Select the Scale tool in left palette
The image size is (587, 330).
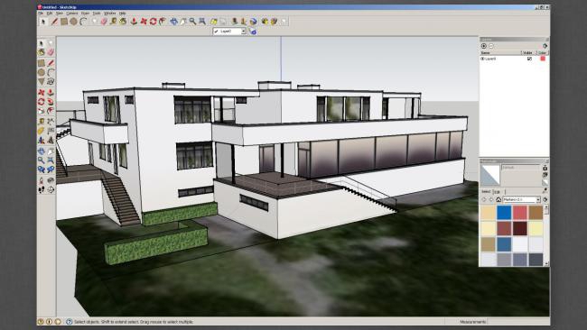(42, 111)
